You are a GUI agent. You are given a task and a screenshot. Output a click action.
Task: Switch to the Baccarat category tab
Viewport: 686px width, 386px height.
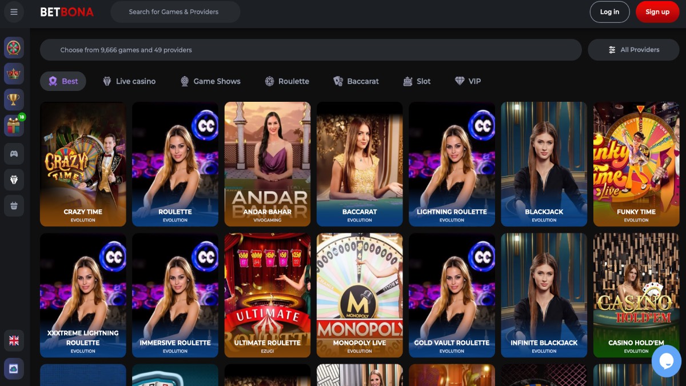pos(356,81)
